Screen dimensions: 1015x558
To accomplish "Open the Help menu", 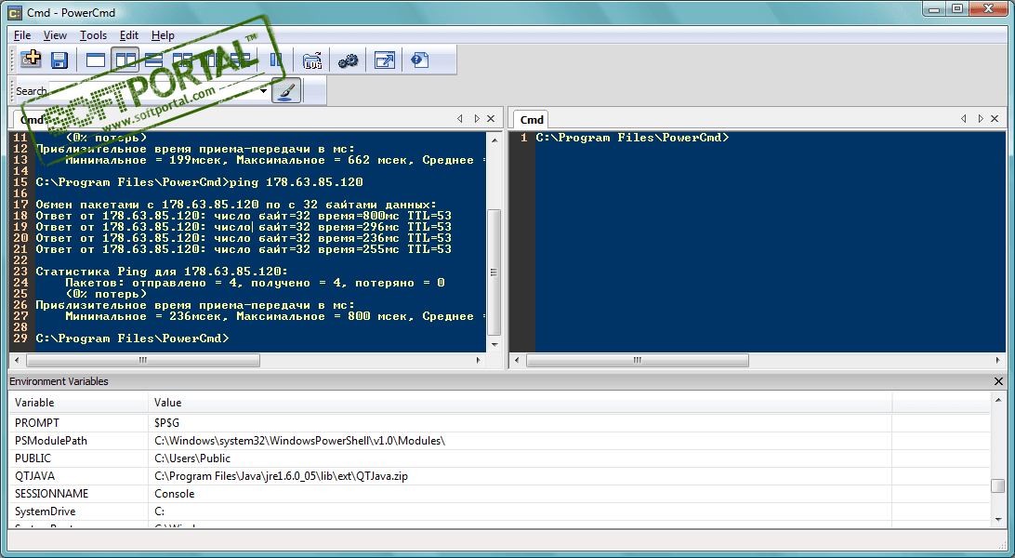I will click(x=163, y=35).
